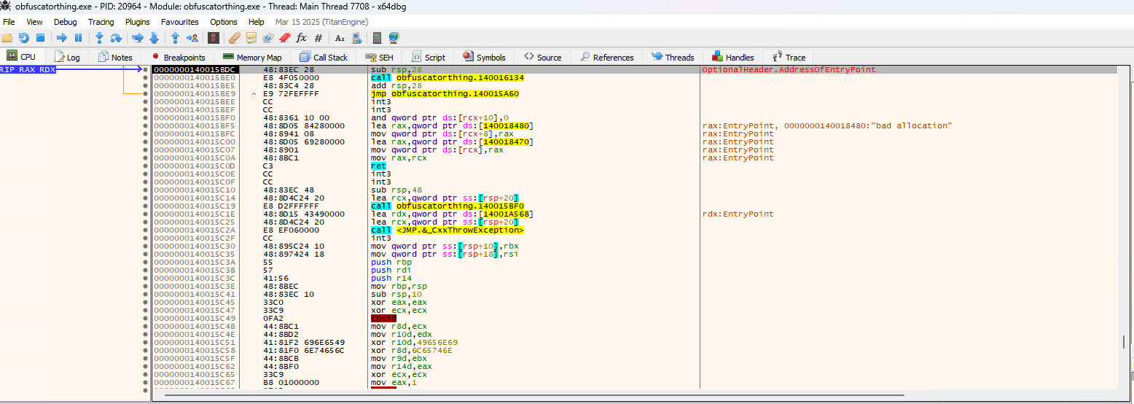Toggle breakpoint bullet at address 0000000140015C67

tap(146, 382)
